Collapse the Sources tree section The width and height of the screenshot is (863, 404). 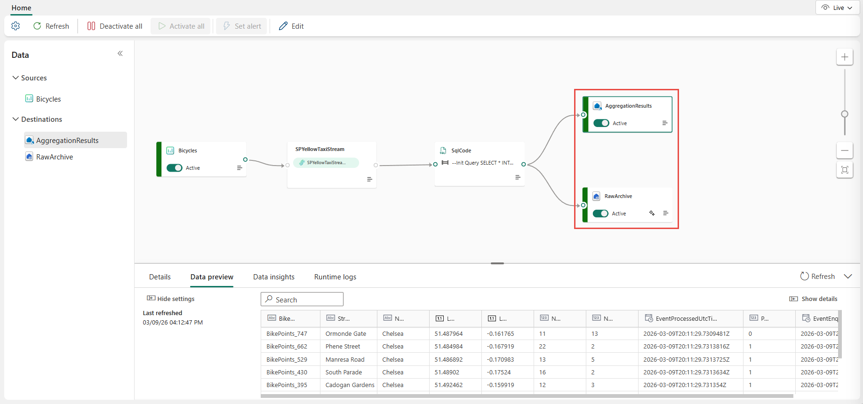16,78
